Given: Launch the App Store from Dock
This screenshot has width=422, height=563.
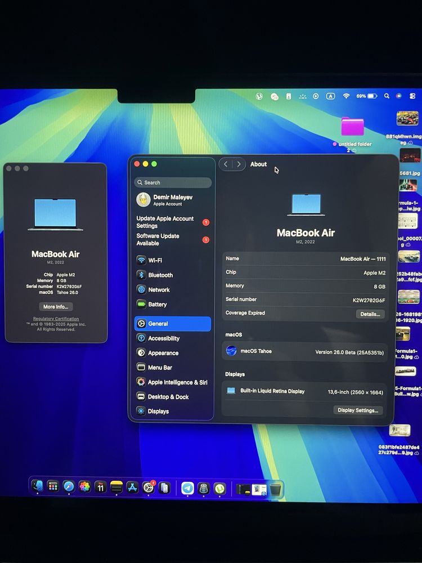Looking at the screenshot, I should click(x=132, y=487).
